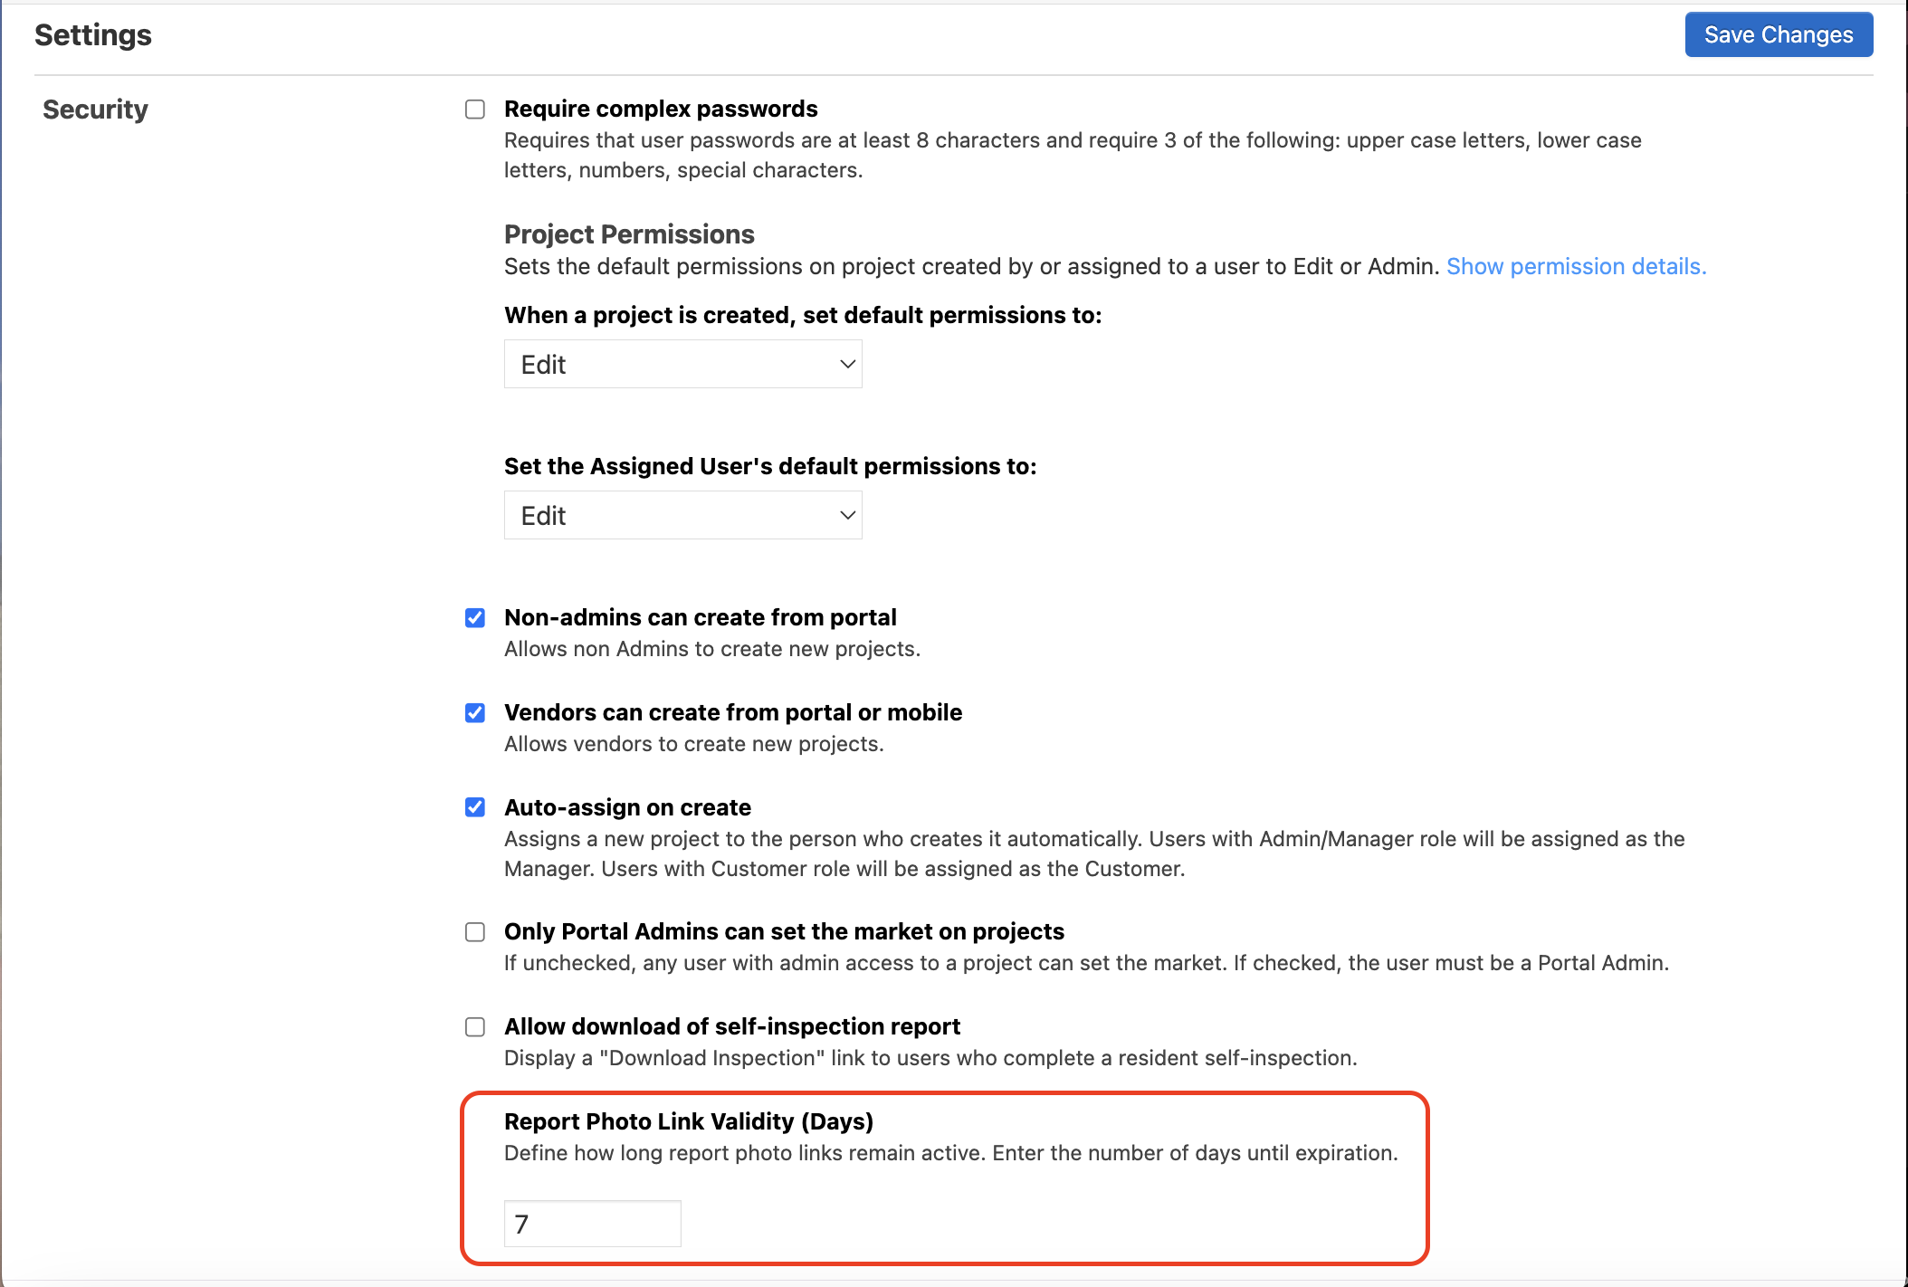Open the Show permission details link
The width and height of the screenshot is (1908, 1287).
pos(1576,266)
